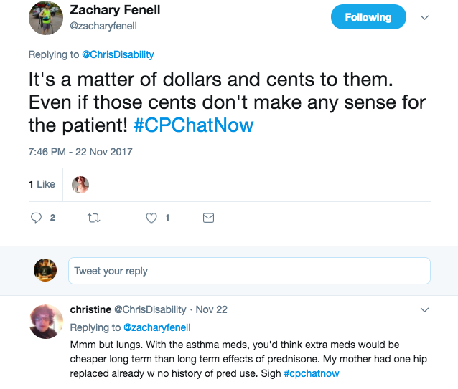
Task: Open the @zacharyfenell reply mention link
Action: [157, 327]
